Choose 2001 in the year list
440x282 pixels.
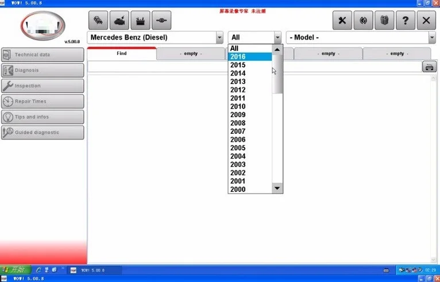(250, 181)
